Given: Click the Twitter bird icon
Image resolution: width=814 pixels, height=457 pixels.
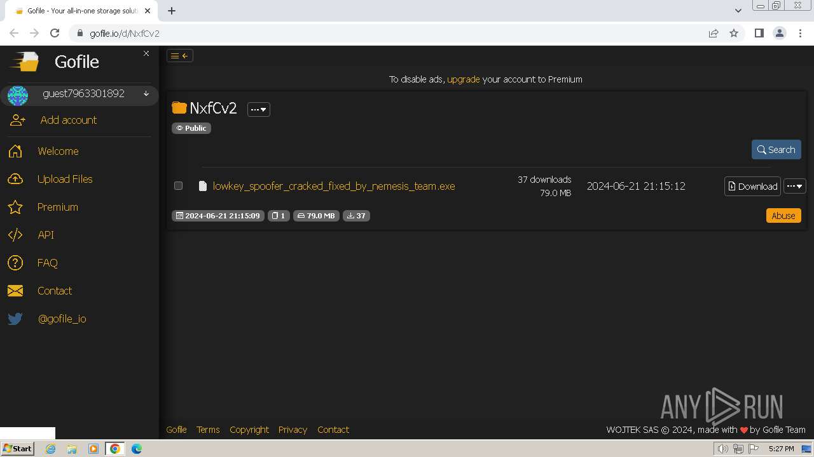Looking at the screenshot, I should [15, 319].
